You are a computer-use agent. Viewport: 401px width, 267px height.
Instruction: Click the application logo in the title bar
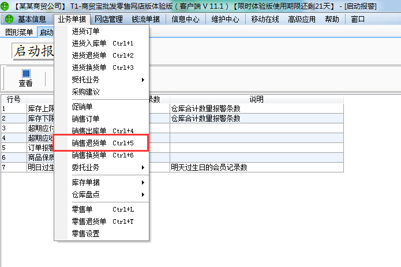click(4, 6)
